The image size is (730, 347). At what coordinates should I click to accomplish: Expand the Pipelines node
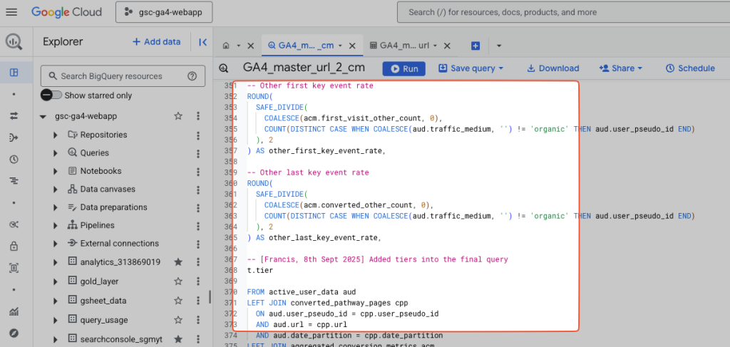(56, 226)
